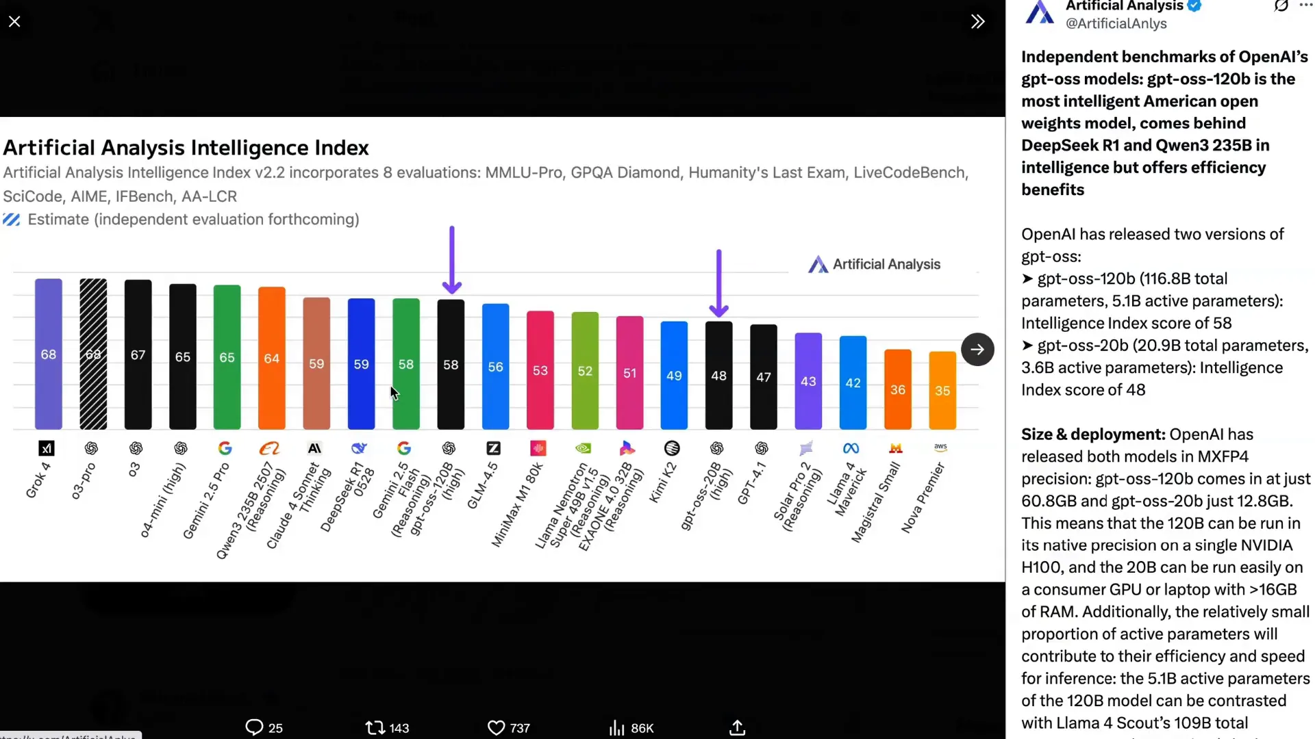Click the gpt-oss-20B bar showing 48
This screenshot has height=739, width=1315.
point(718,375)
